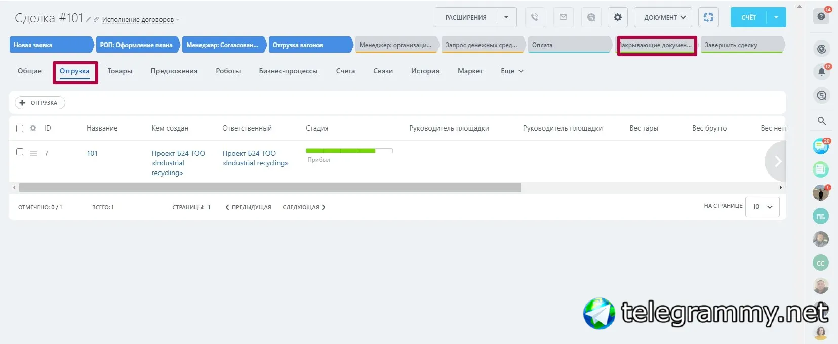
Task: Select the Отгрузка tab
Action: tap(74, 71)
